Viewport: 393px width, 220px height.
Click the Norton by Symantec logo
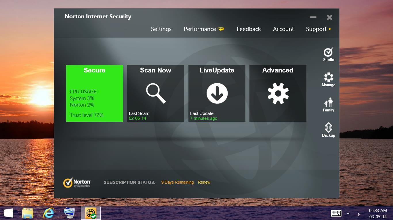[77, 182]
